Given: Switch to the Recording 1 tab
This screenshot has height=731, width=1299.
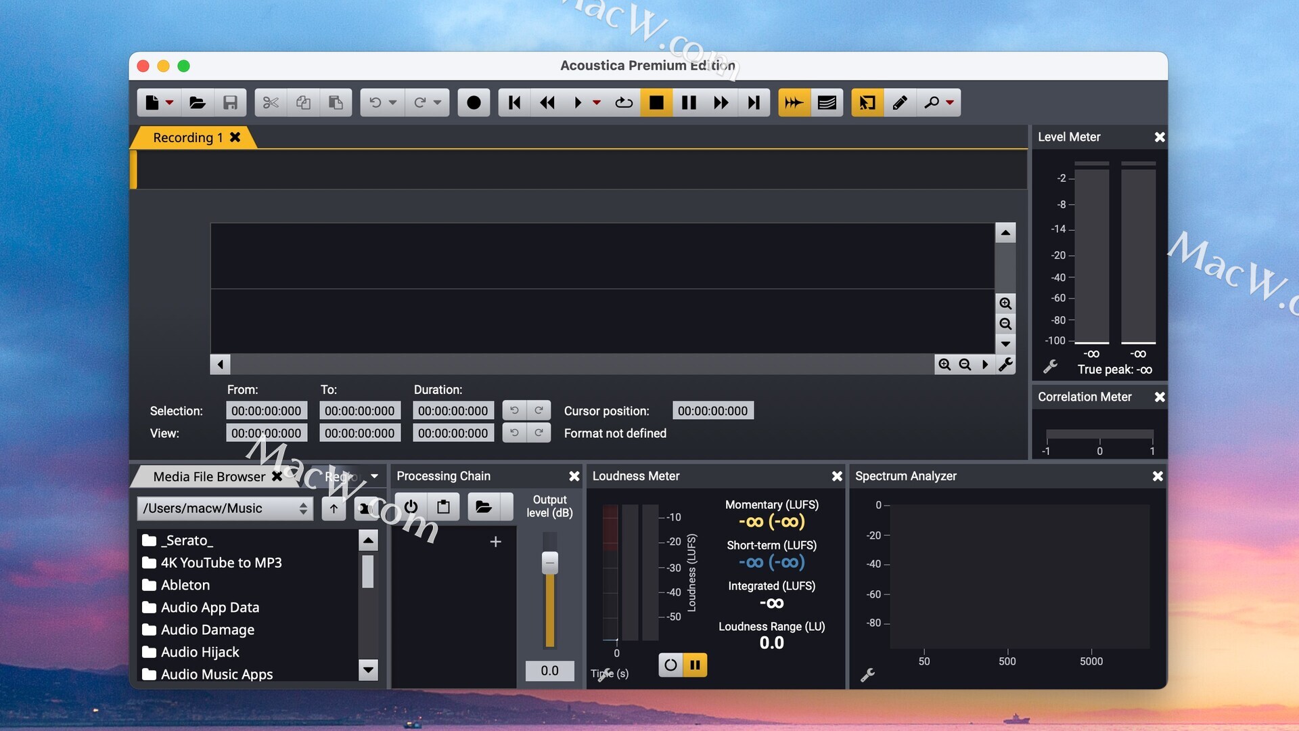Looking at the screenshot, I should [x=188, y=137].
